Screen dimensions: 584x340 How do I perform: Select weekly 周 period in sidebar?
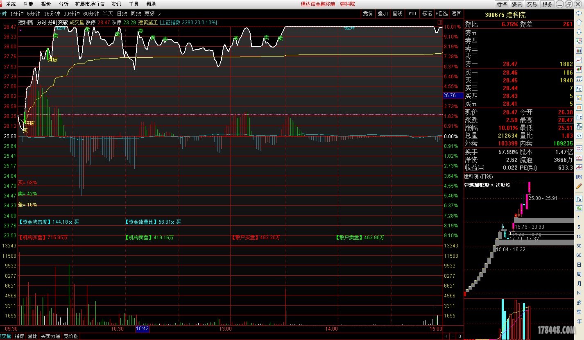pyautogui.click(x=579, y=274)
